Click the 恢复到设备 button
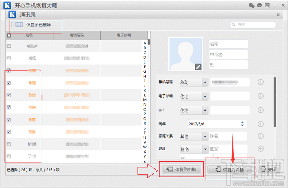This screenshot has width=288, height=188. click(x=229, y=169)
